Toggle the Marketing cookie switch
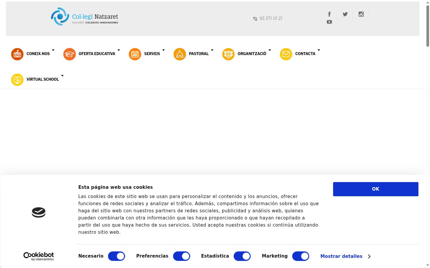This screenshot has height=268, width=430. click(301, 256)
